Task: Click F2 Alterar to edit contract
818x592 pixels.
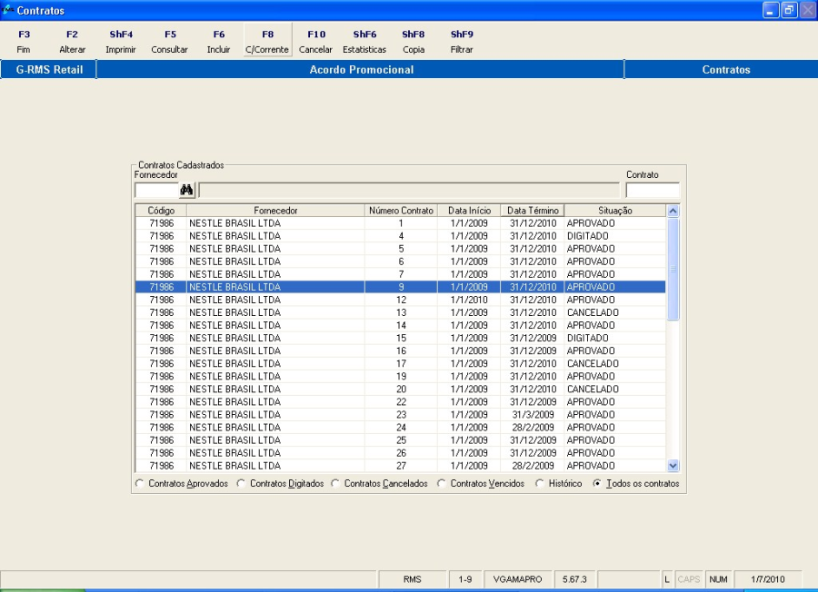Action: coord(72,42)
